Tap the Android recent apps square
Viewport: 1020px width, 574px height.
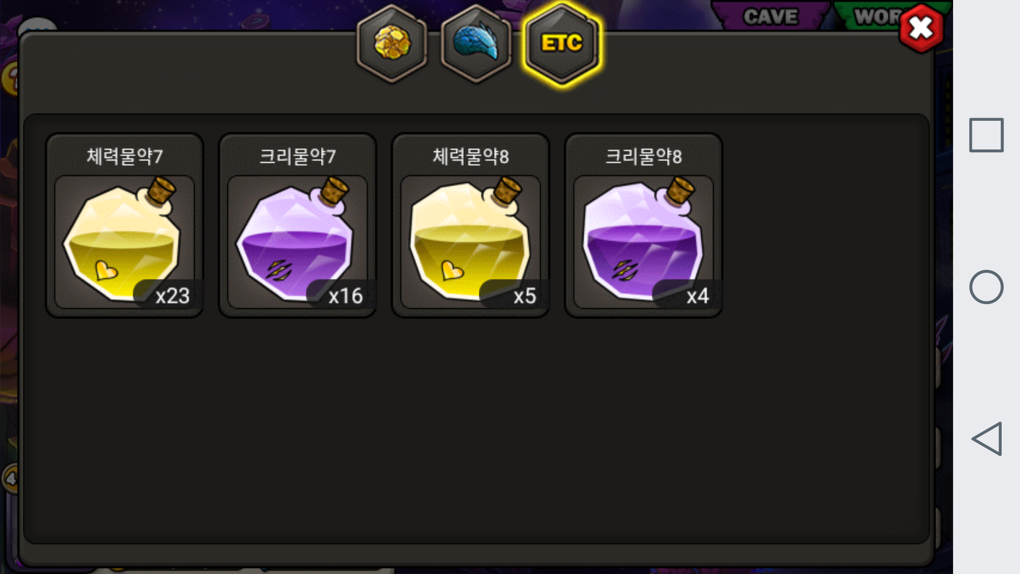[986, 135]
